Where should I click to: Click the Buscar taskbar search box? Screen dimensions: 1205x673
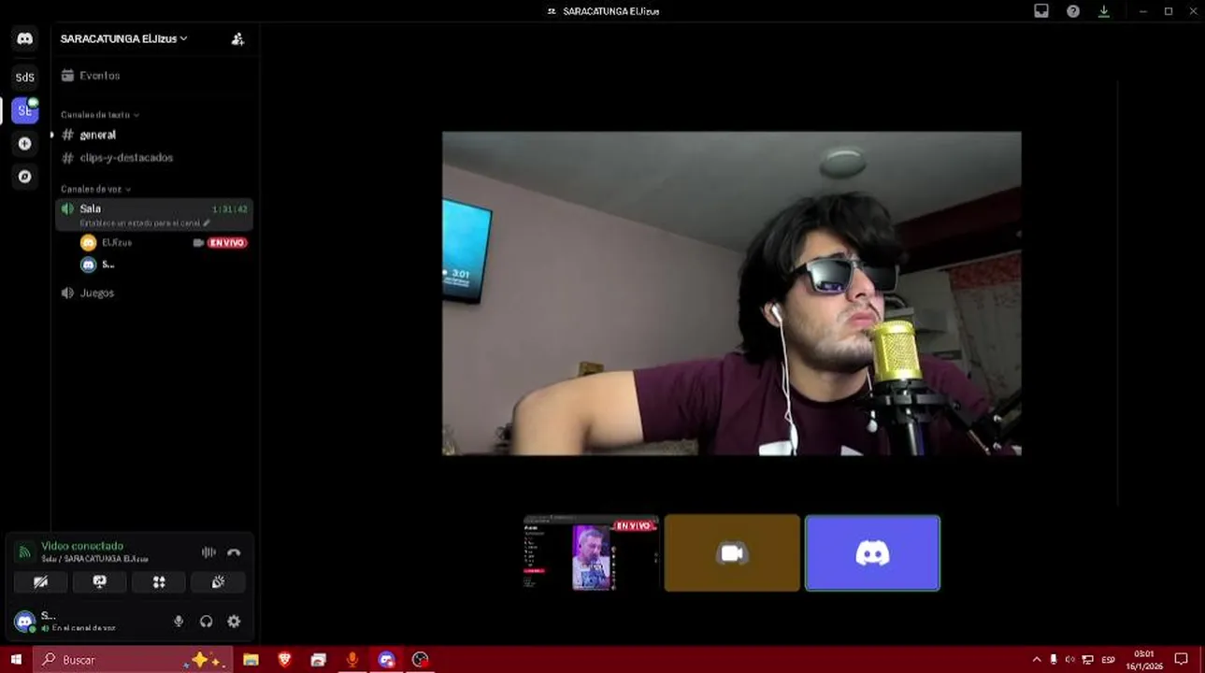(x=131, y=660)
